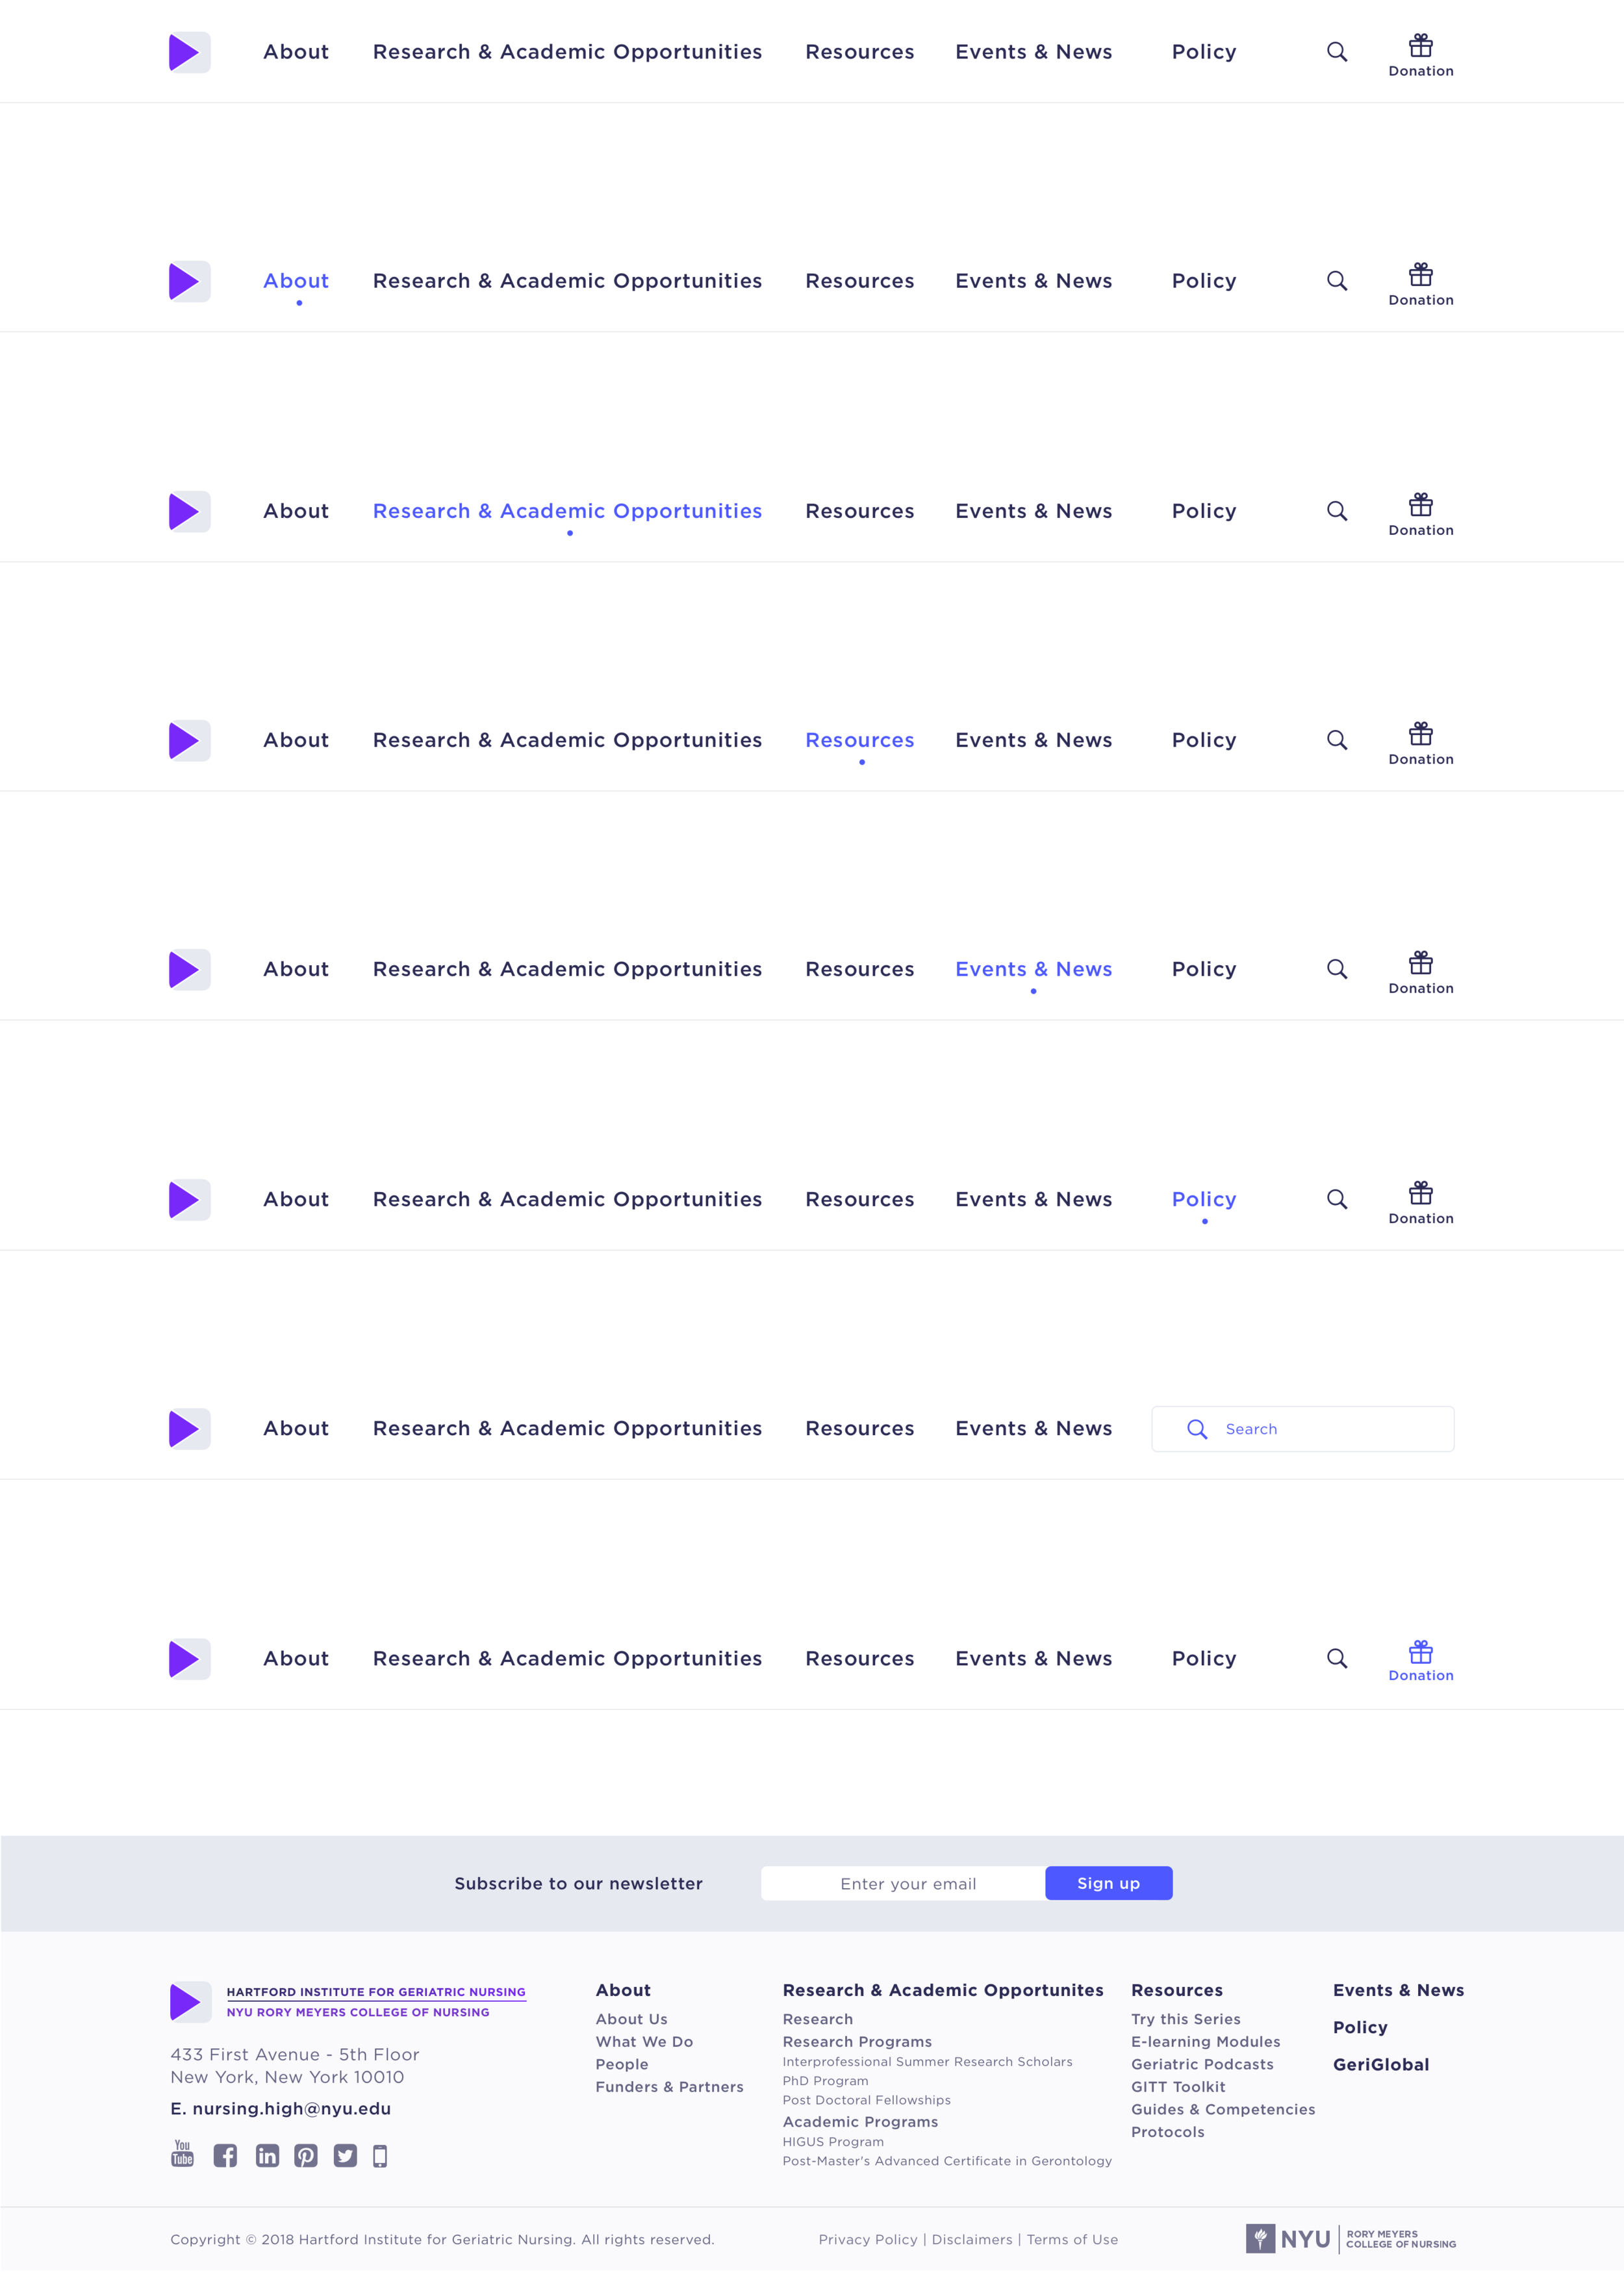
Task: Select the blue highlighted Resources menu item
Action: point(859,740)
